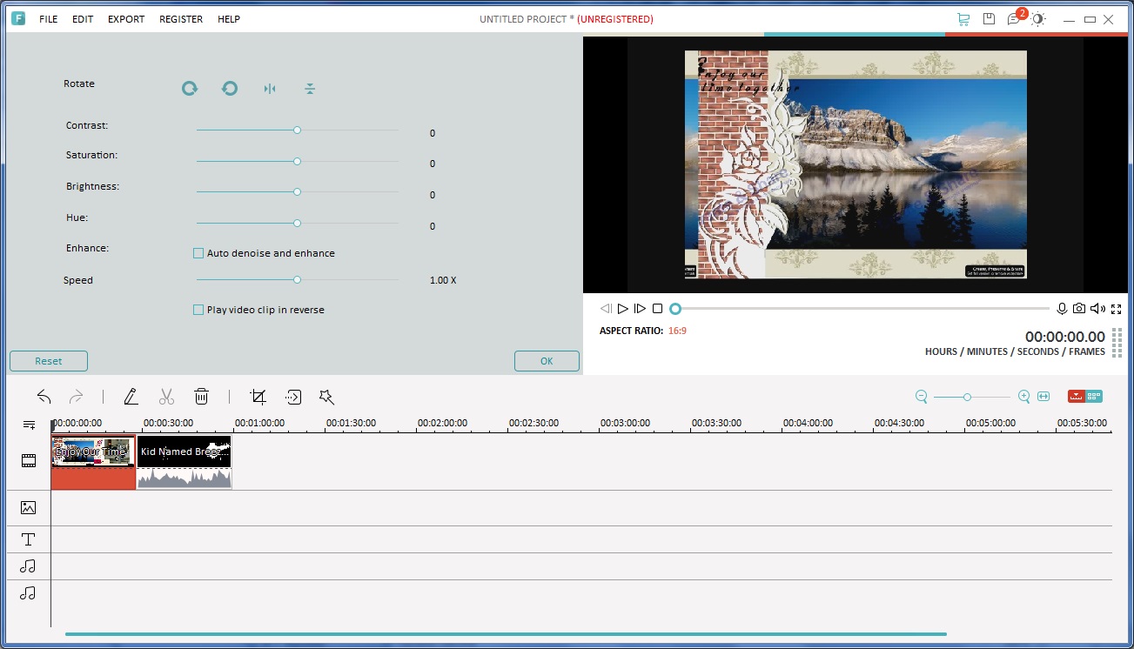Adjust the Contrast slider handle
The image size is (1134, 649).
297,129
